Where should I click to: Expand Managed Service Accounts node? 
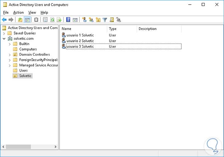(10, 65)
